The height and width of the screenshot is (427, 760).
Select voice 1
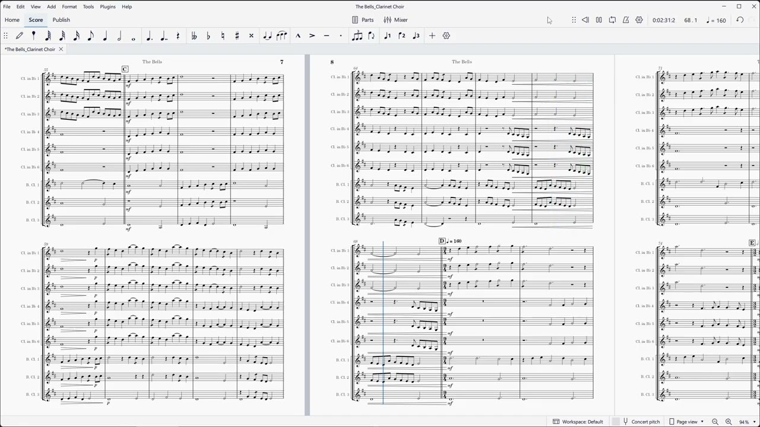[x=387, y=36]
